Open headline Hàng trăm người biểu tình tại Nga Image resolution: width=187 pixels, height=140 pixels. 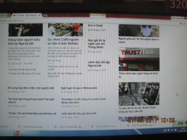[x=24, y=41]
